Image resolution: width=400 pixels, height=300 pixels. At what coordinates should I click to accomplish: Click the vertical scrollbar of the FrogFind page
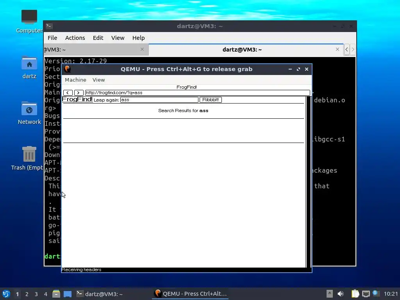tap(309, 182)
